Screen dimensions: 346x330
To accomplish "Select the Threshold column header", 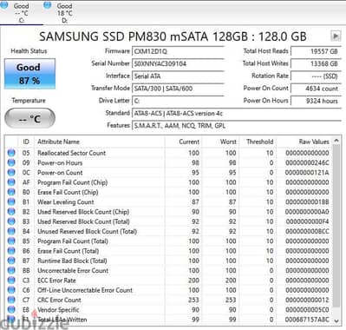I will tap(258, 142).
